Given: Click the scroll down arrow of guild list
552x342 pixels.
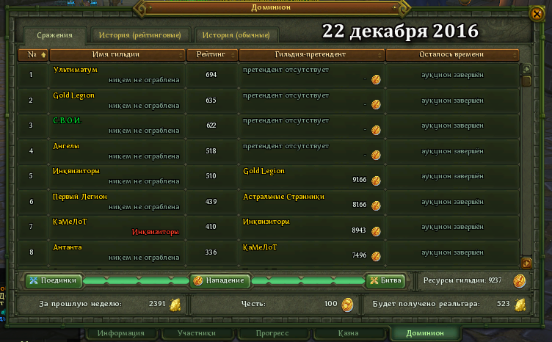Looking at the screenshot, I should tap(526, 263).
